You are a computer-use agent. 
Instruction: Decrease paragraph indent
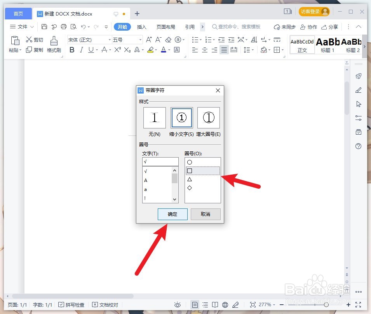[221, 40]
